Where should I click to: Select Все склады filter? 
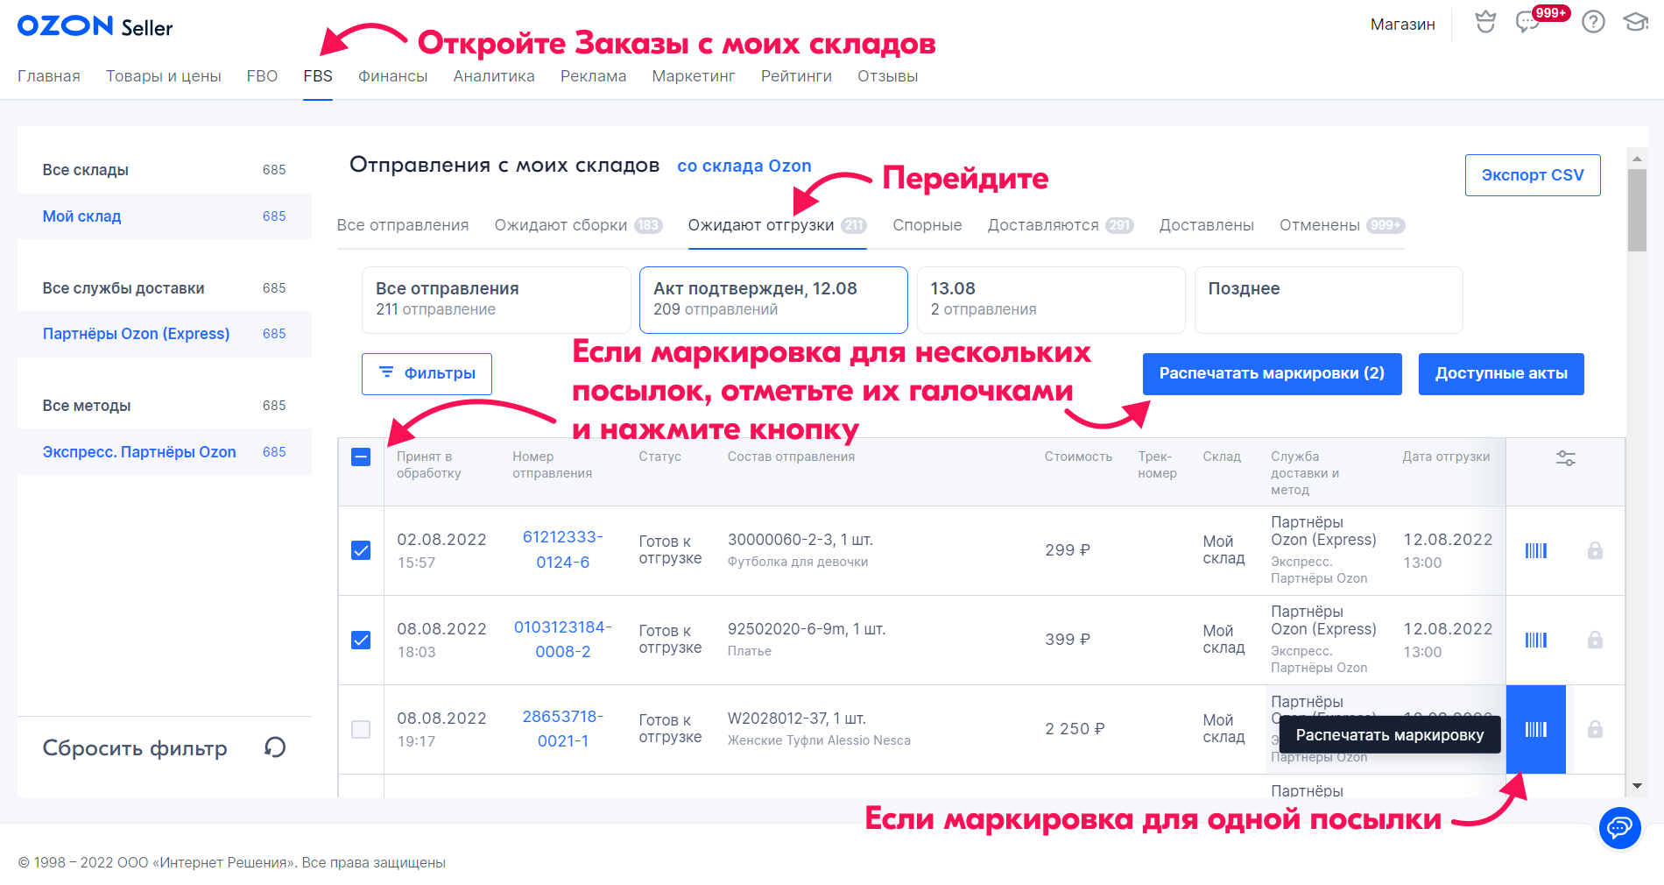[x=165, y=170]
